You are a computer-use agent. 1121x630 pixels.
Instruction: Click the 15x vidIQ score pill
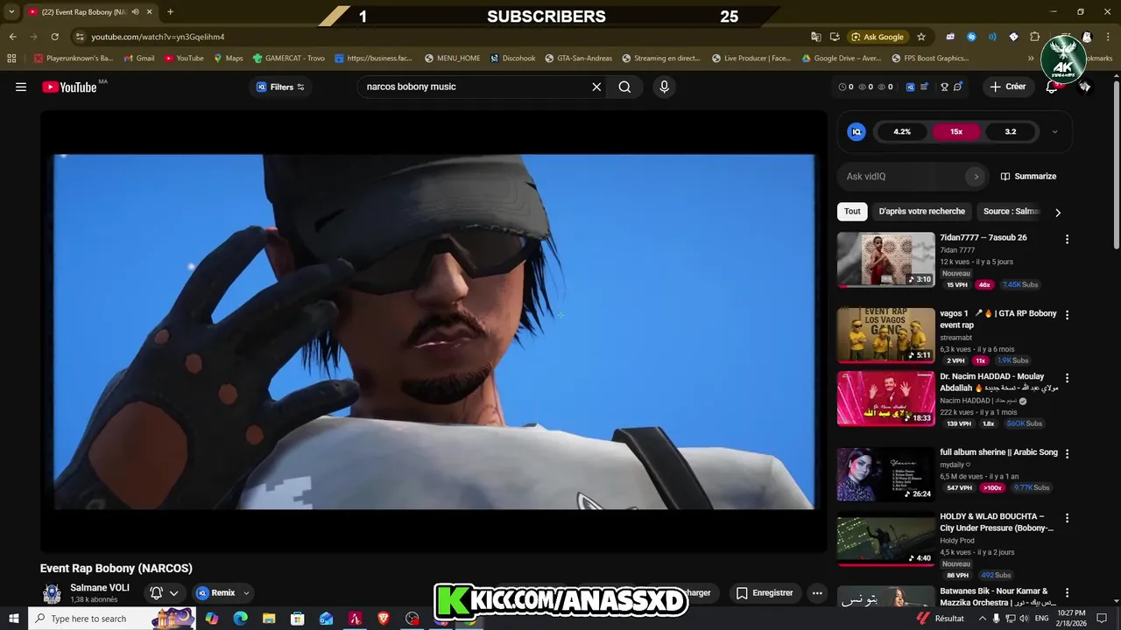956,132
